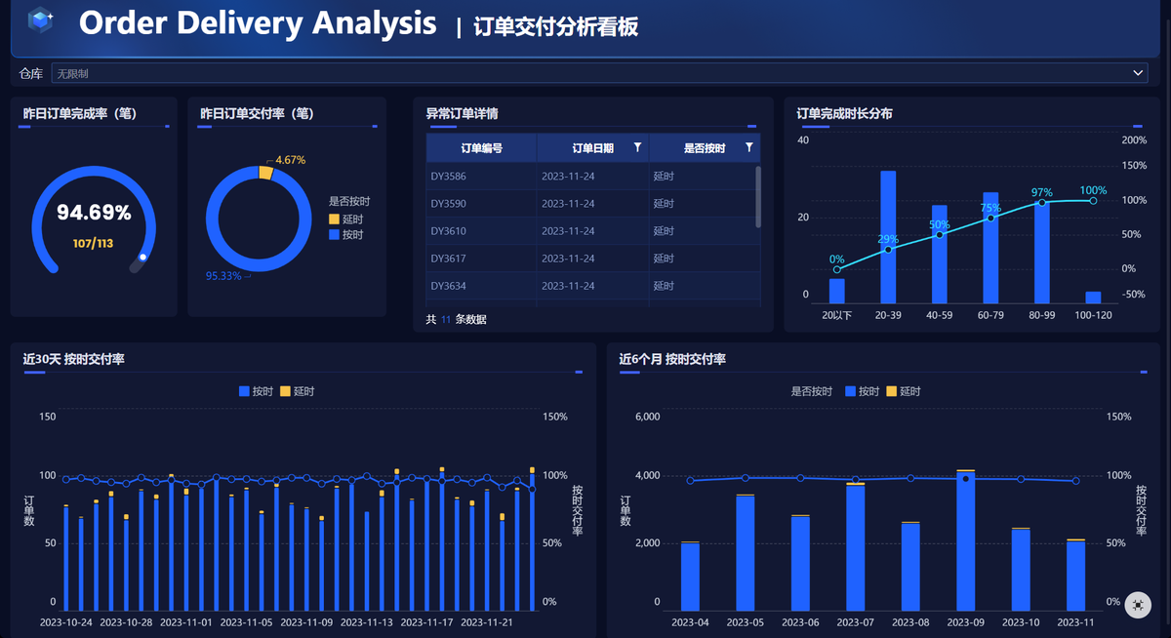The image size is (1171, 638).
Task: Click the 2023-11 bar in 近6个月 chart
Action: pos(1076,575)
